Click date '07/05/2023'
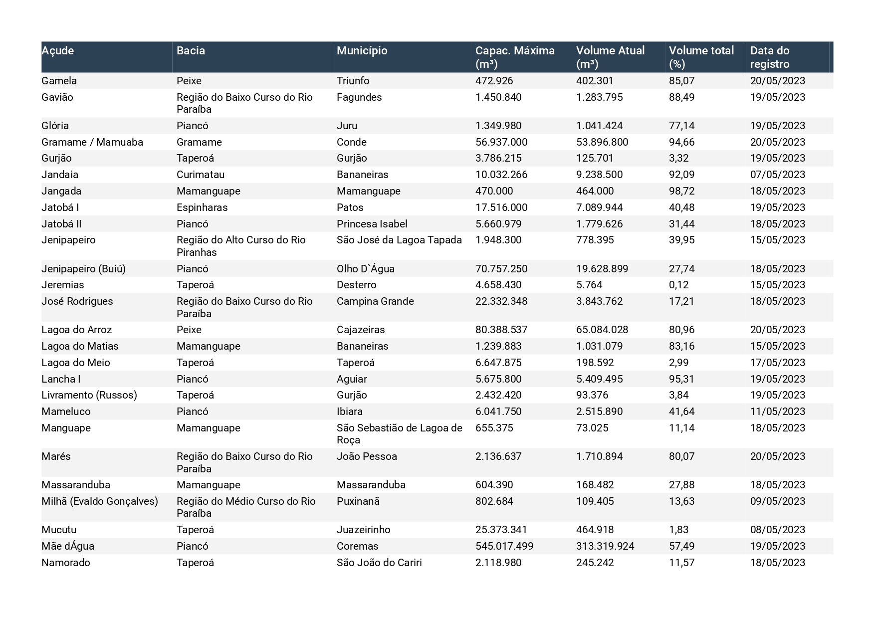Screen dimensions: 875x619 [x=778, y=175]
